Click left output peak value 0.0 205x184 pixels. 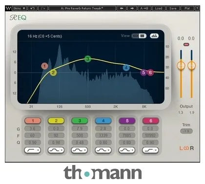pyautogui.click(x=181, y=38)
